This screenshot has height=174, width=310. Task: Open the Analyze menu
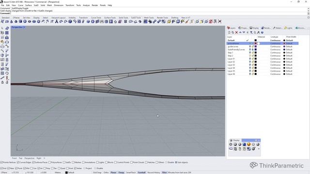[x=86, y=5]
